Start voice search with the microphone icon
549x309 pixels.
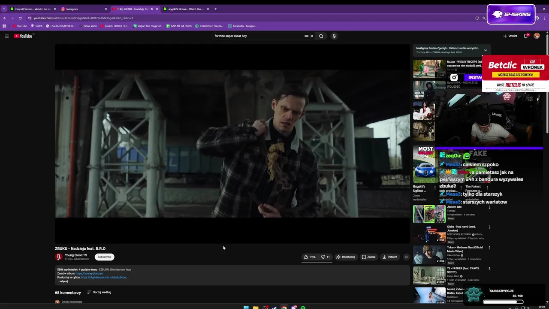pyautogui.click(x=334, y=36)
